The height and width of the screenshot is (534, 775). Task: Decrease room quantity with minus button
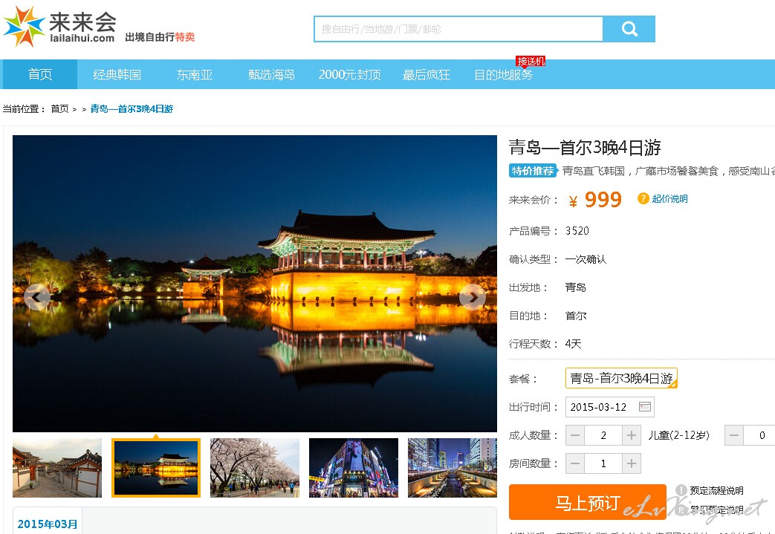575,463
